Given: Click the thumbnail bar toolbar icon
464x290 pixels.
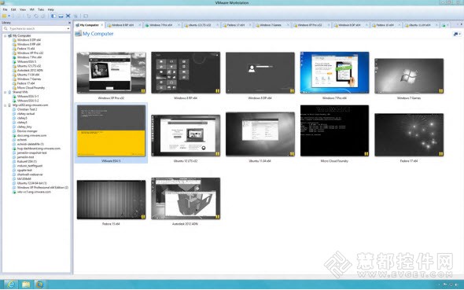Looking at the screenshot, I should [61, 16].
